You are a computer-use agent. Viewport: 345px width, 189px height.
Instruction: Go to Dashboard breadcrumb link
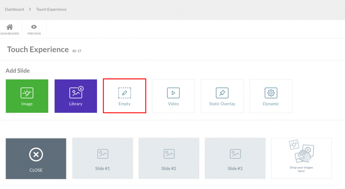pos(14,9)
